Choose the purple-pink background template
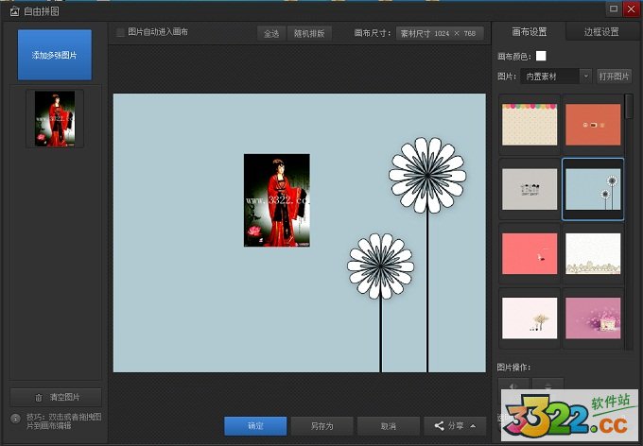This screenshot has width=643, height=446. click(593, 318)
